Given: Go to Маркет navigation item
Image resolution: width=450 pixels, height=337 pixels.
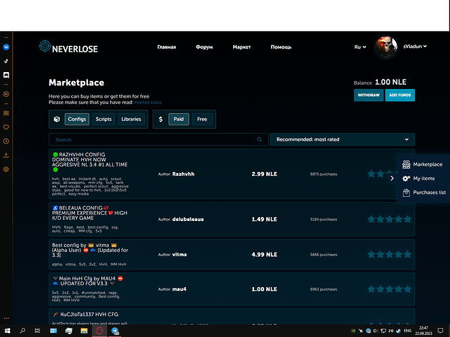Looking at the screenshot, I should click(242, 47).
